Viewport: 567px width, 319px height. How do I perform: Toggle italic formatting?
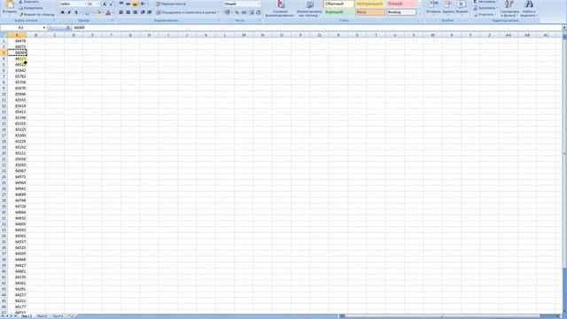point(69,12)
